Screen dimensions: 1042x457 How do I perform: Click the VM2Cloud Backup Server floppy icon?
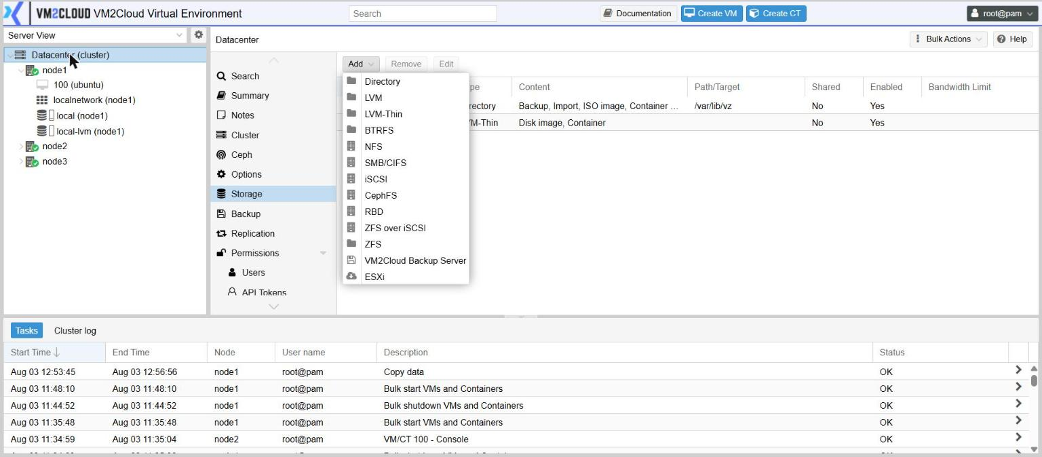(x=351, y=260)
